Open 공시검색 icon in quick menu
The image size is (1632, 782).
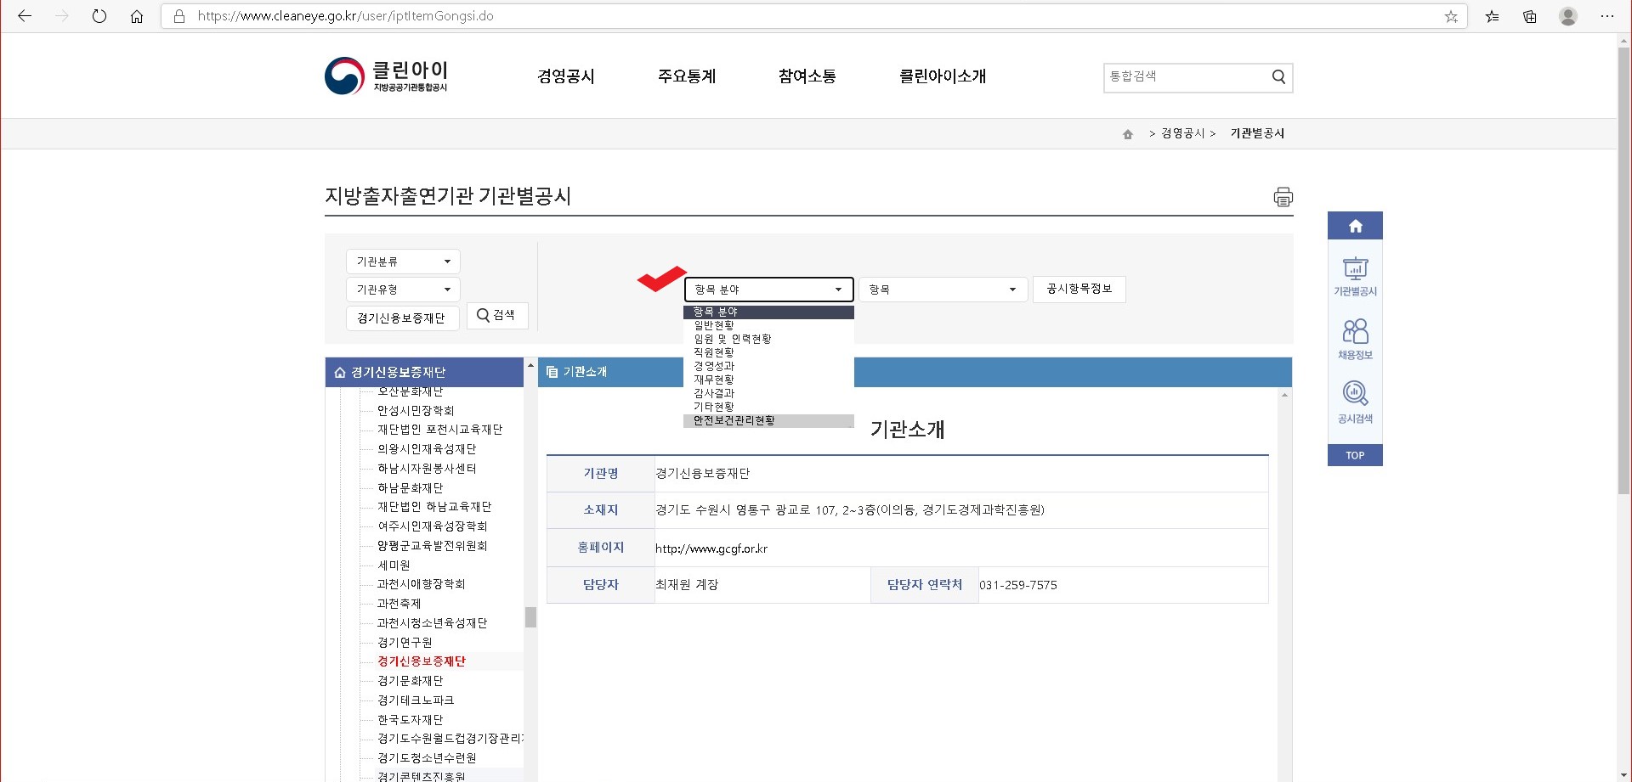(x=1355, y=402)
